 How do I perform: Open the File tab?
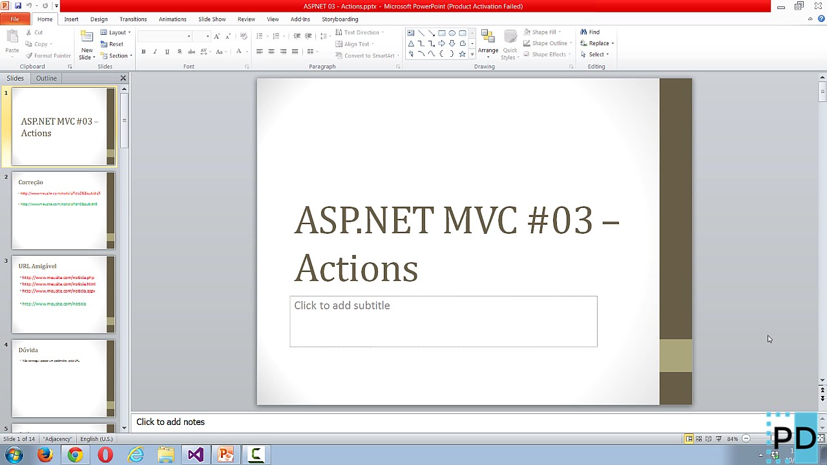point(15,19)
